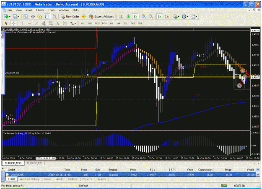
Task: Select the M30 timeframe button
Action: (104, 23)
